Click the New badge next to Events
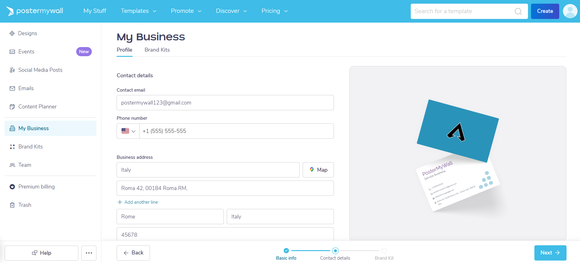 tap(84, 52)
